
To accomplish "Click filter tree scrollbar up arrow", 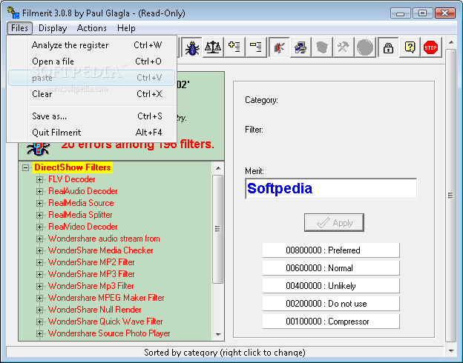I will point(218,168).
